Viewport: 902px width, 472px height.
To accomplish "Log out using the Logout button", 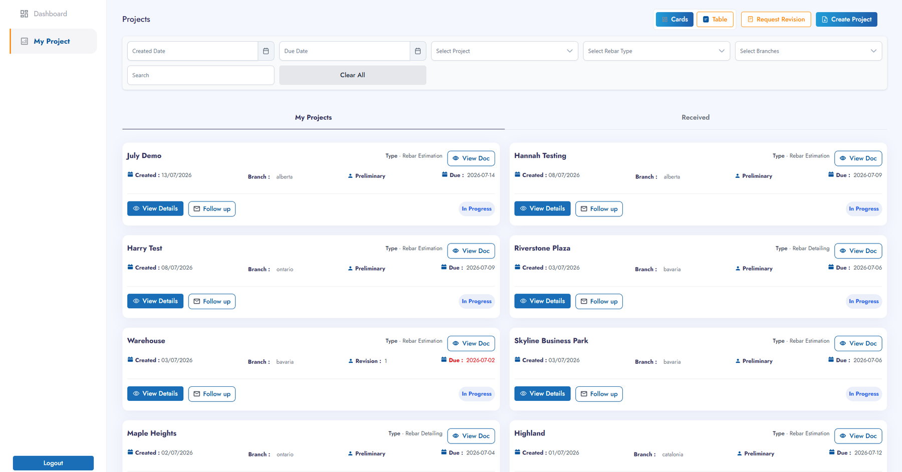I will click(x=53, y=463).
